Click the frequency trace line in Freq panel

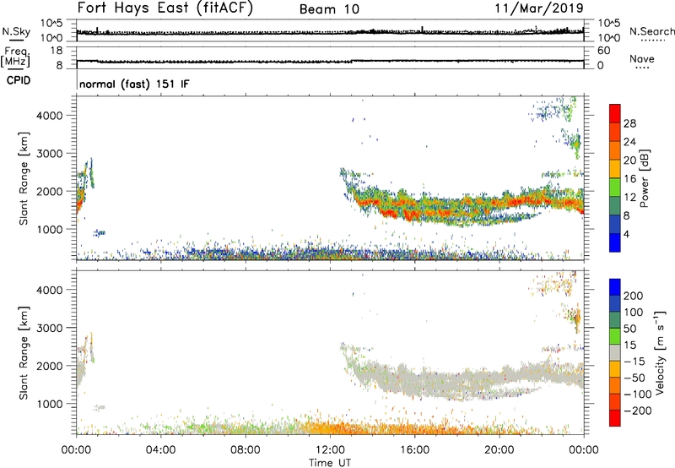(330, 61)
